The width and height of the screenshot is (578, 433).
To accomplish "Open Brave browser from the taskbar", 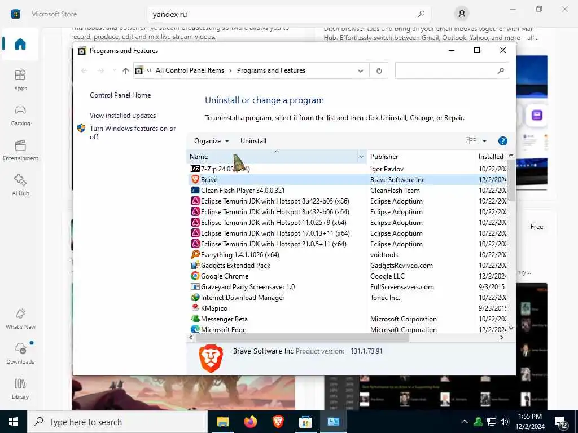I will (278, 422).
